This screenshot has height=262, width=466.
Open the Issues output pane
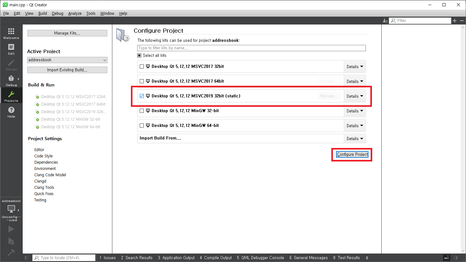coord(108,258)
